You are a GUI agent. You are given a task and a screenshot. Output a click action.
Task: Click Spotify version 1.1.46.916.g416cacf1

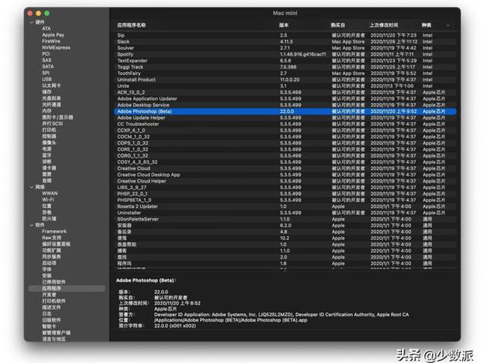(303, 54)
